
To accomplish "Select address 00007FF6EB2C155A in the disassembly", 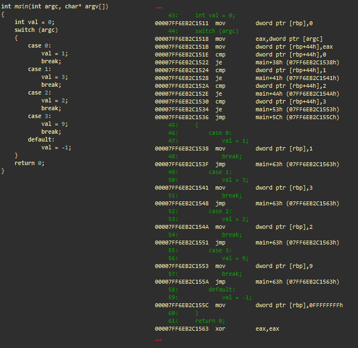I will [x=182, y=282].
